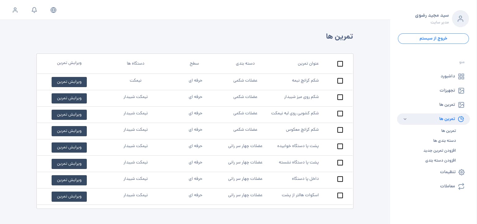
Task: Open داشبورد from the sidebar menu
Action: coord(448,76)
